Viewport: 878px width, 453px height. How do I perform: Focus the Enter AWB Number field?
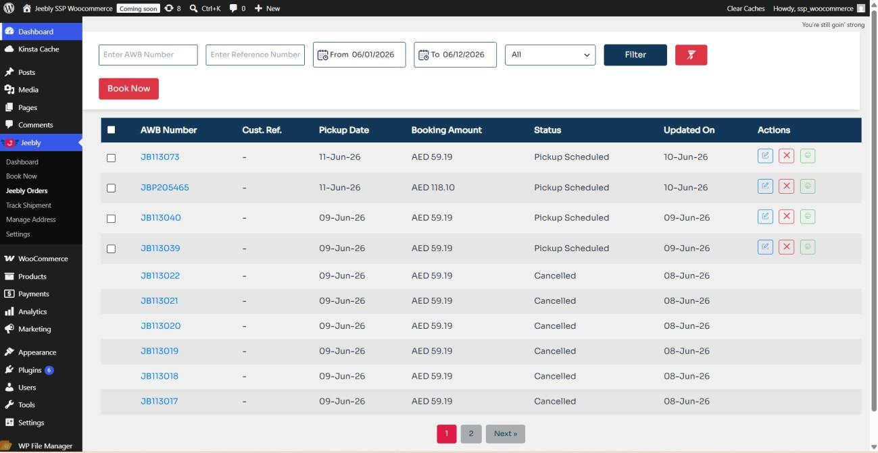pyautogui.click(x=148, y=55)
